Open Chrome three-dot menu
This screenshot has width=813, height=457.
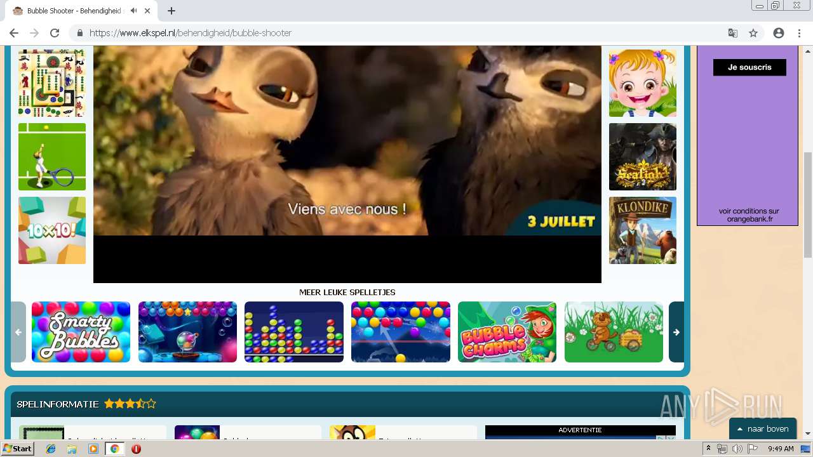(x=799, y=33)
